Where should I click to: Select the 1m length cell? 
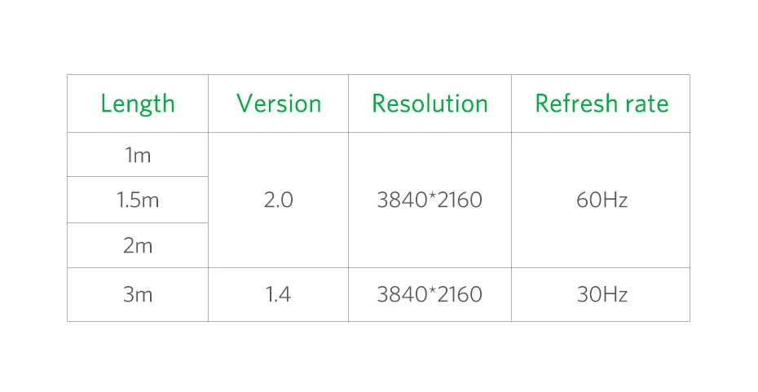[138, 155]
